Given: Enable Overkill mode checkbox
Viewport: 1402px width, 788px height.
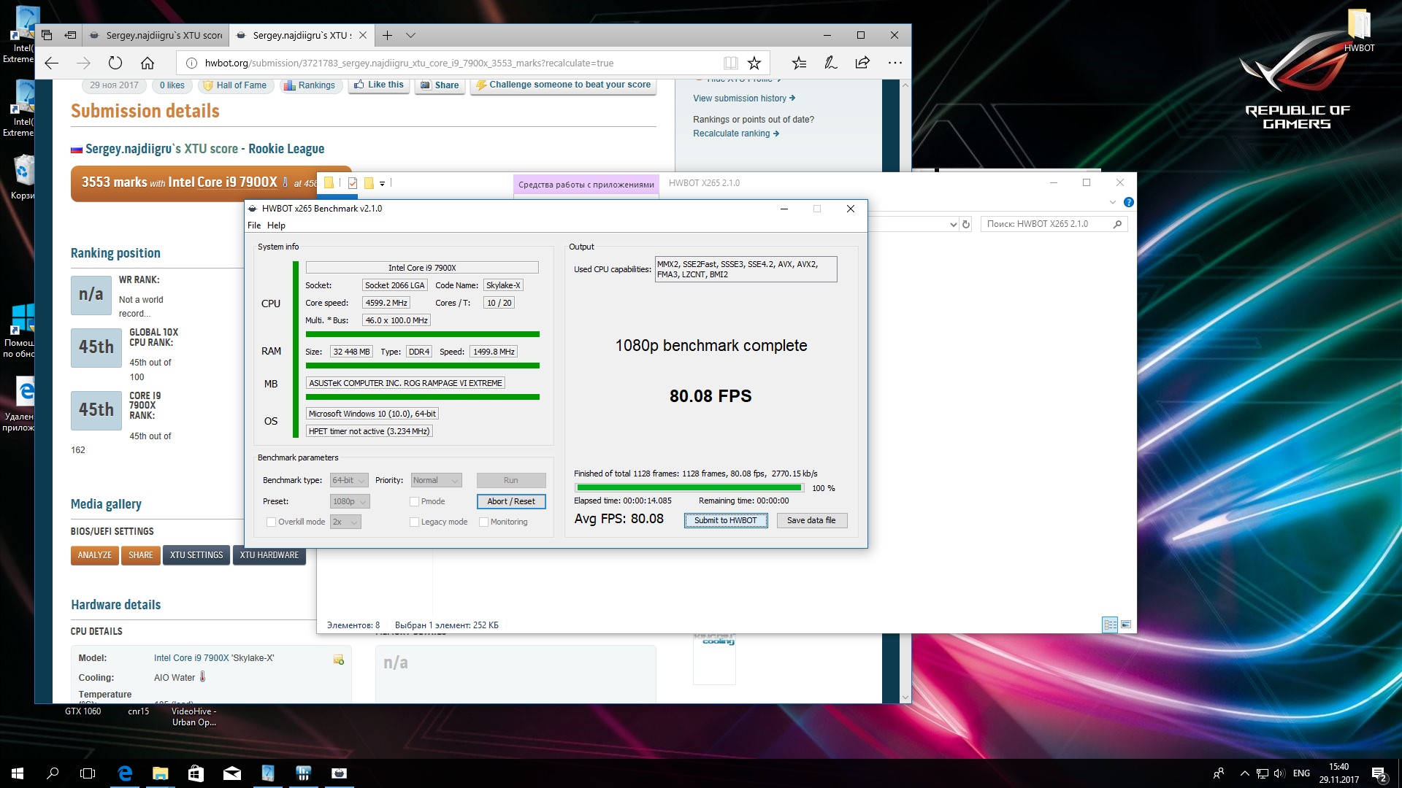Looking at the screenshot, I should 271,522.
